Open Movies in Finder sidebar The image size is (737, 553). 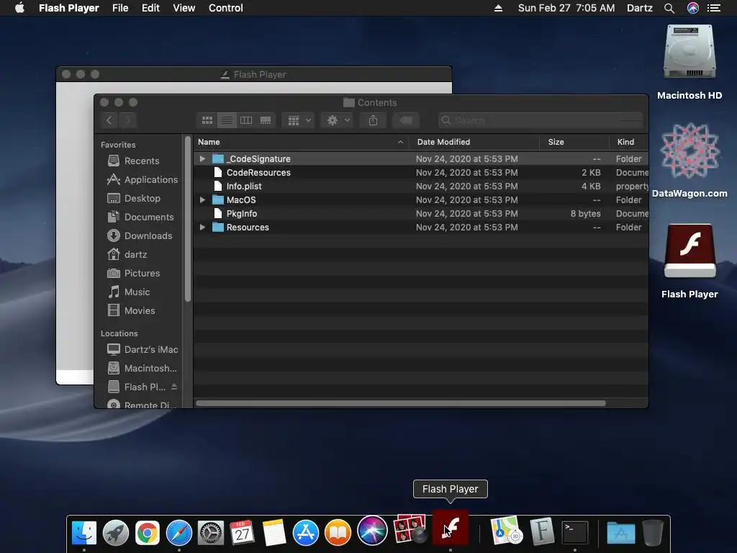(131, 311)
